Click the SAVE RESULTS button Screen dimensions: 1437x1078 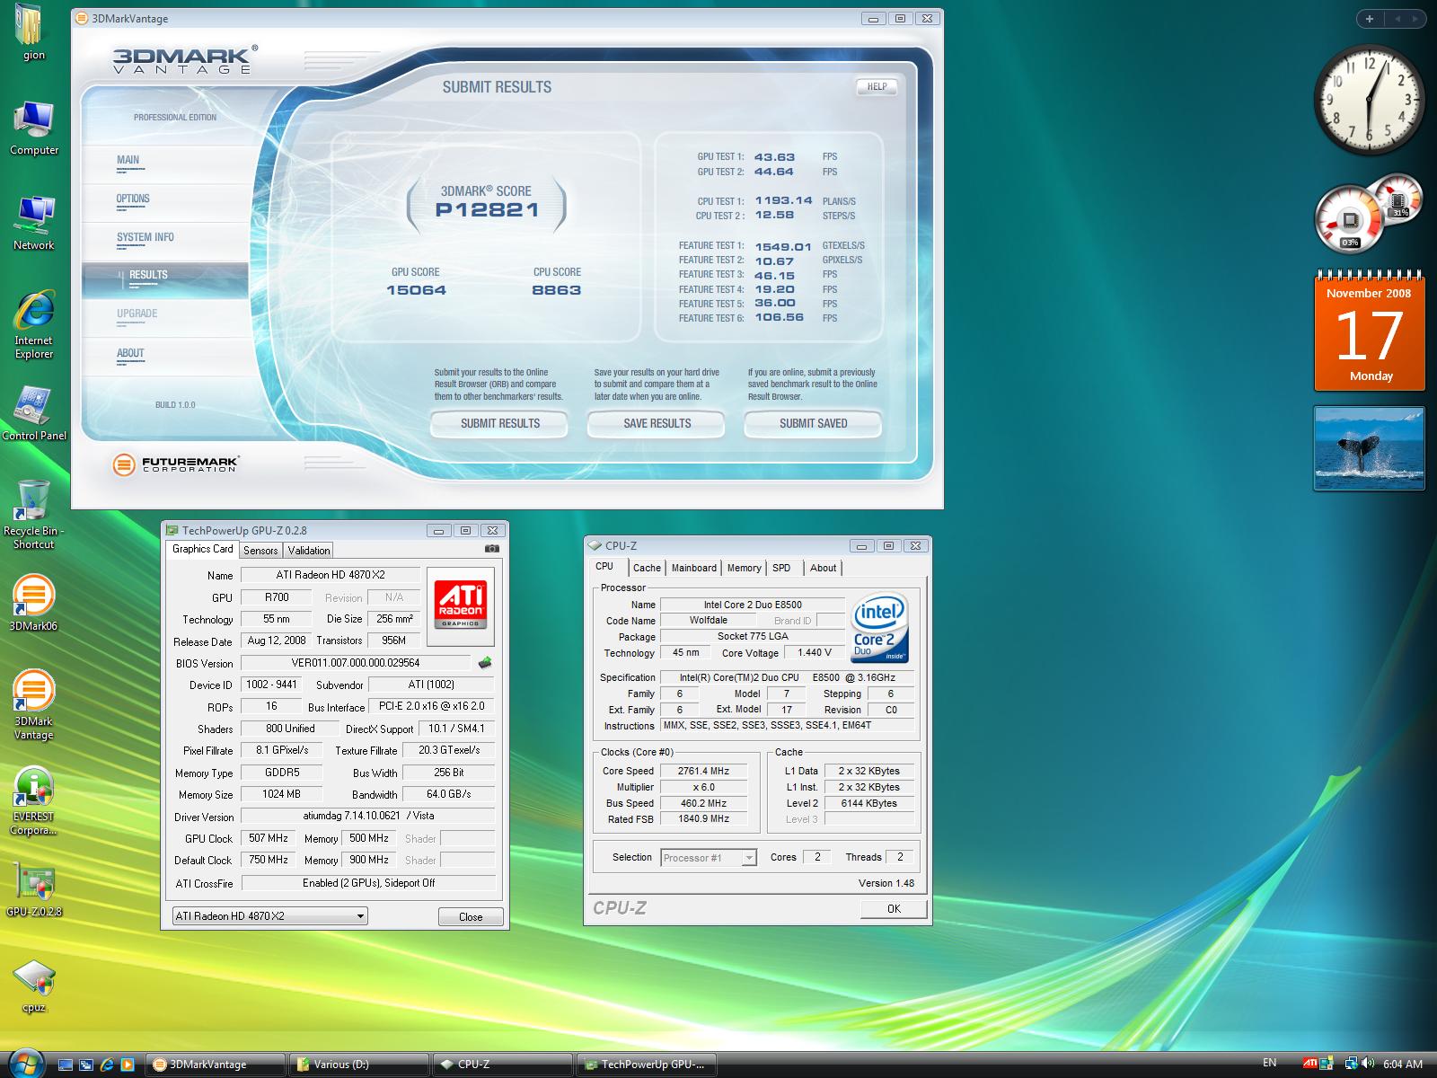pyautogui.click(x=657, y=423)
